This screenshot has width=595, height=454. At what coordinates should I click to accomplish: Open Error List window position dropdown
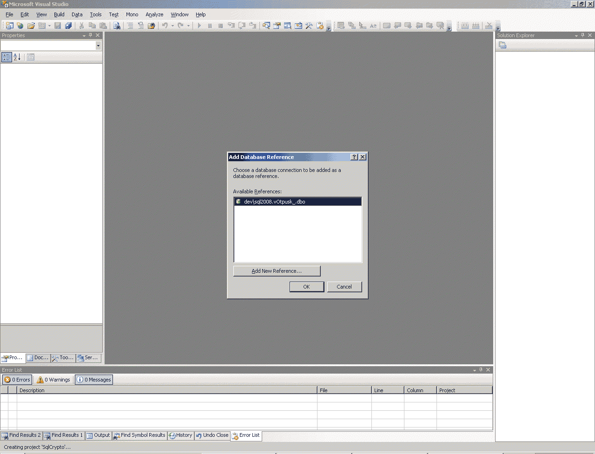pyautogui.click(x=475, y=370)
